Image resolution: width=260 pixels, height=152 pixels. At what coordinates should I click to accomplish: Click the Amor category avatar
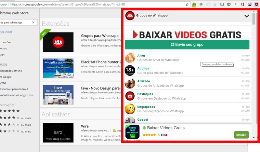coord(130,58)
